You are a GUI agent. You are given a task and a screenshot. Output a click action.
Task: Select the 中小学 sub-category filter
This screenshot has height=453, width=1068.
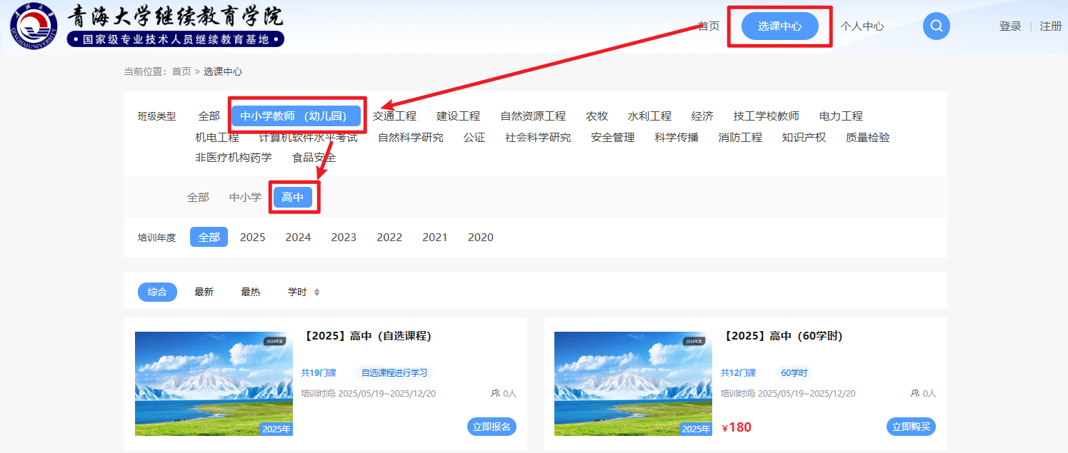point(245,198)
